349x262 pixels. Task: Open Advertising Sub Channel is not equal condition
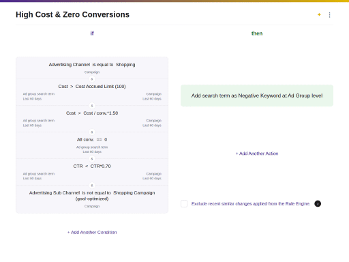tap(92, 199)
